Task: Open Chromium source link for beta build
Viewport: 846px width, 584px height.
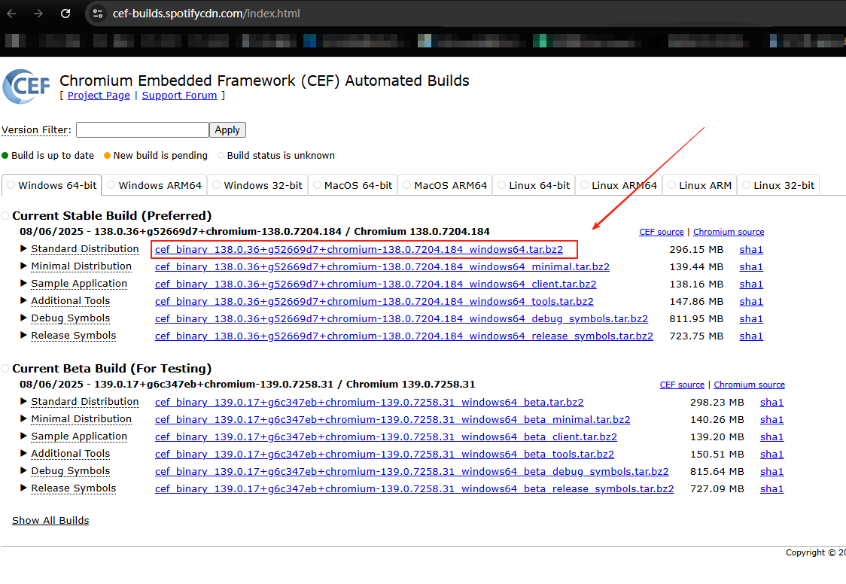Action: pos(750,385)
